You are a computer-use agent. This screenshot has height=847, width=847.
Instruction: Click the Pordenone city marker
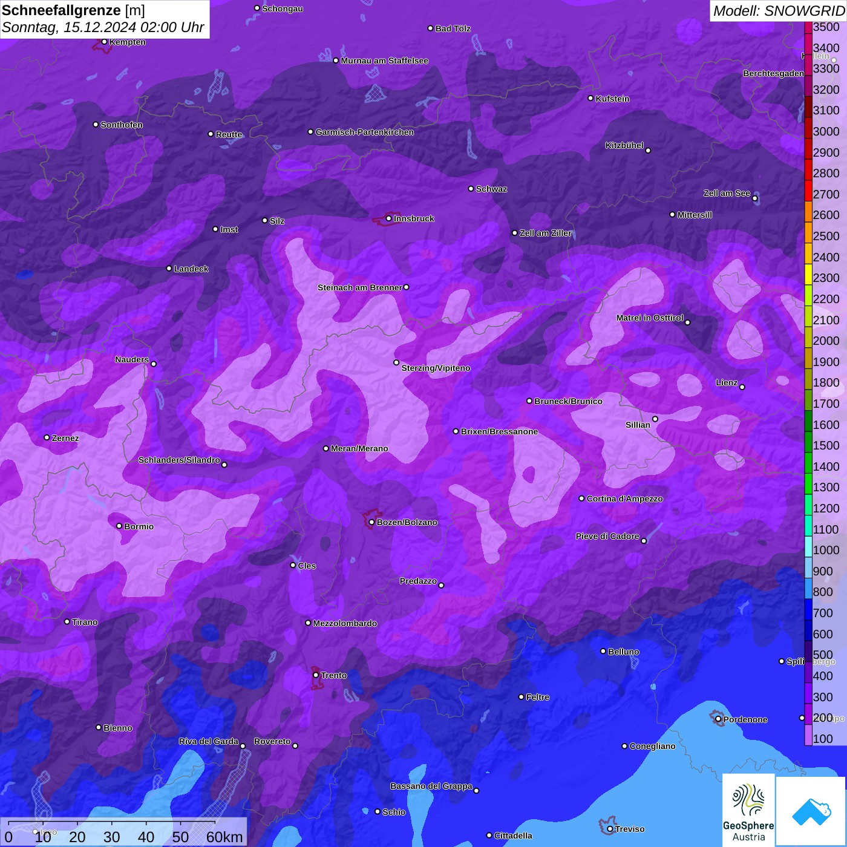[x=718, y=719]
